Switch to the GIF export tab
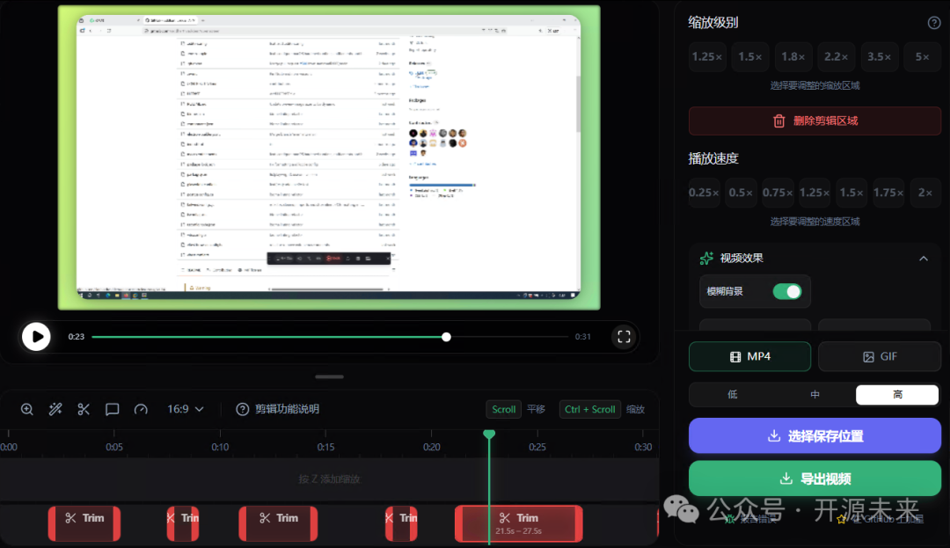This screenshot has height=548, width=950. (880, 356)
